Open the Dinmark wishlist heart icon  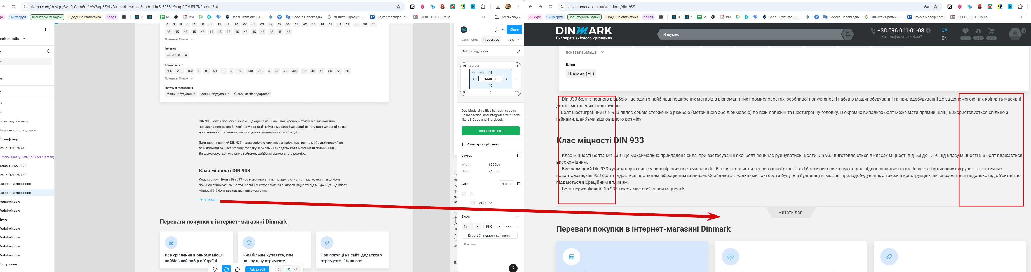[x=965, y=31]
